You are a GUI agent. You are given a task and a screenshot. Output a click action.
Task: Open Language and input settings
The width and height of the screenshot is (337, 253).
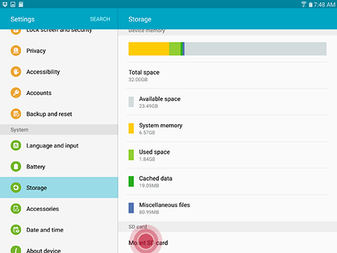(x=59, y=146)
